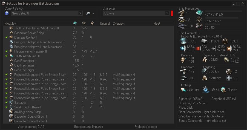
Task: Click the armor hitpoints icon
Action: [204, 41]
